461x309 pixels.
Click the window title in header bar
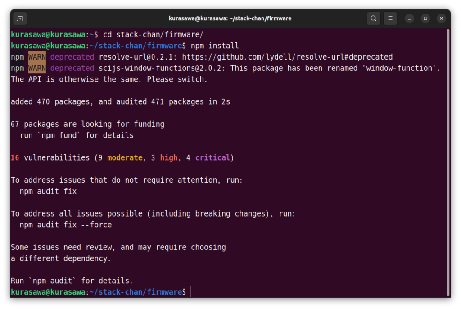coord(230,18)
